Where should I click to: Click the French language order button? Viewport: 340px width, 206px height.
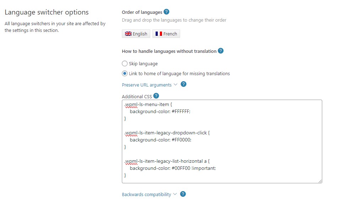pyautogui.click(x=166, y=34)
